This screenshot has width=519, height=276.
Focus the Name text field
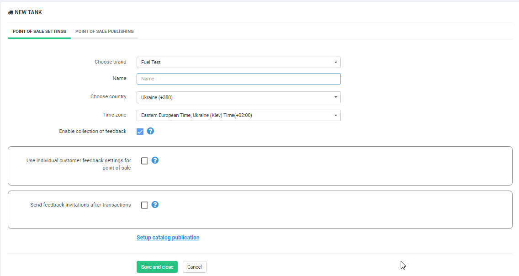coord(238,79)
